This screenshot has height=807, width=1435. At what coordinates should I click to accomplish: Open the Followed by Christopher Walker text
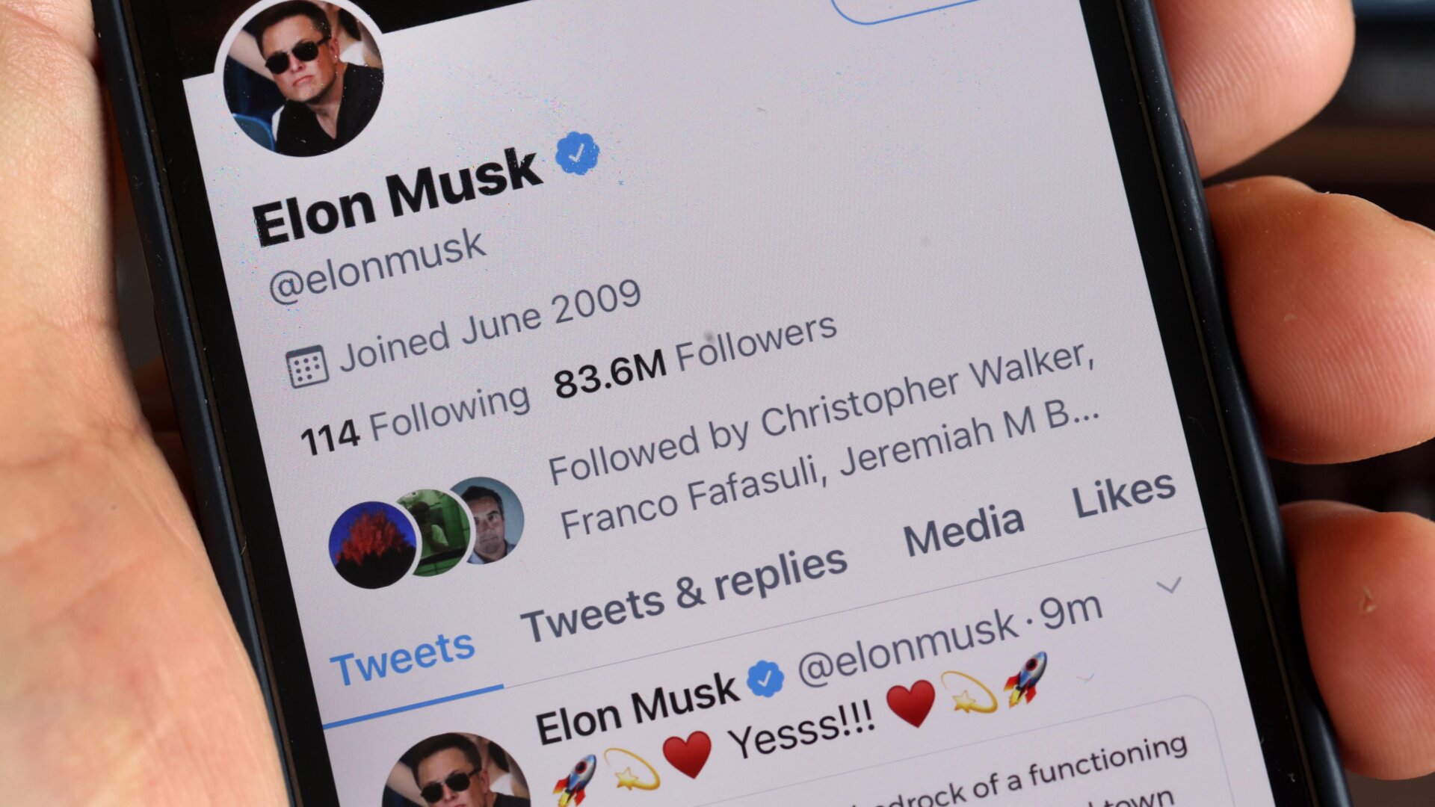point(822,439)
